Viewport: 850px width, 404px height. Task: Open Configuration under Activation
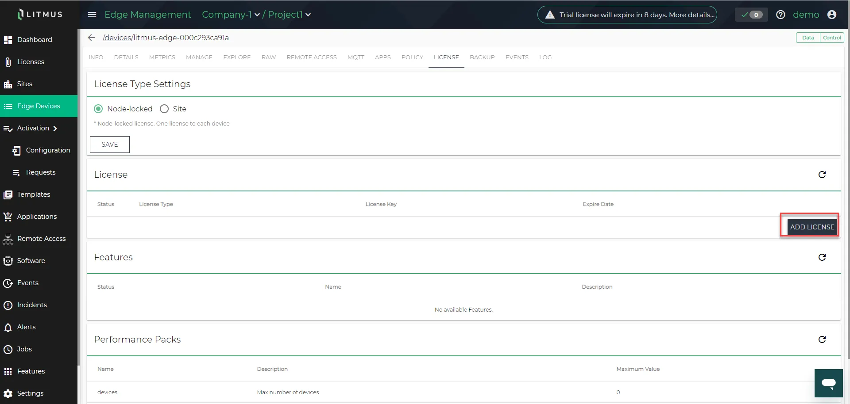point(39,150)
